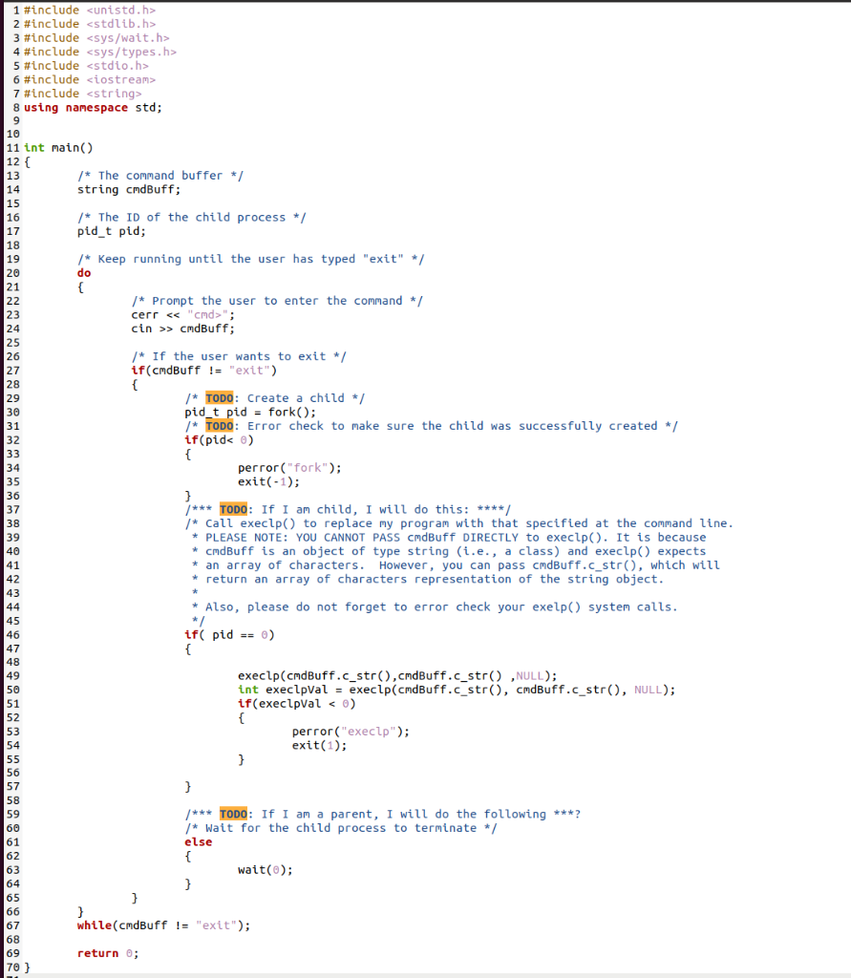This screenshot has height=978, width=851.
Task: Click "pid_t pid;" on line 17
Action: tap(112, 231)
